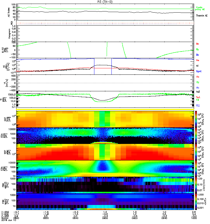
Task: Click the first blue vertical line in density panel
Action: point(94,66)
